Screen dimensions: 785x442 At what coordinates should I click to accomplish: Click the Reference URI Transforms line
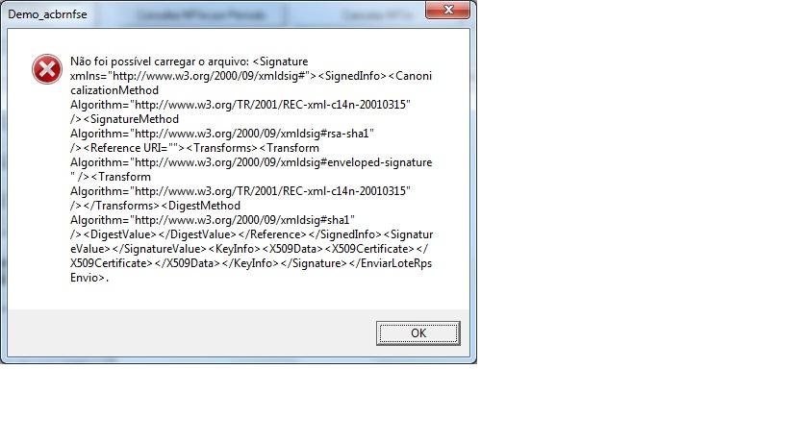(194, 148)
